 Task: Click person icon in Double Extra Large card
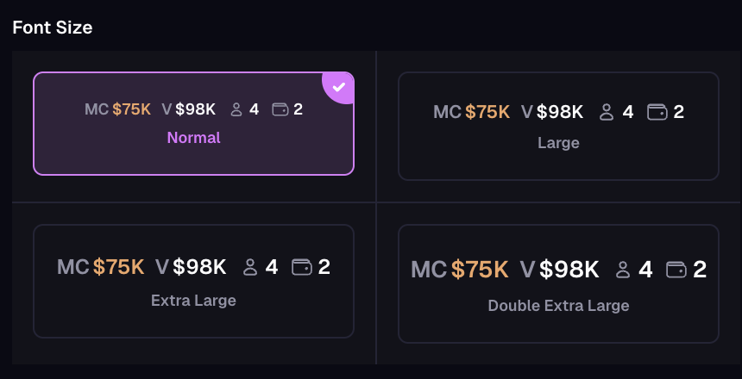click(623, 270)
